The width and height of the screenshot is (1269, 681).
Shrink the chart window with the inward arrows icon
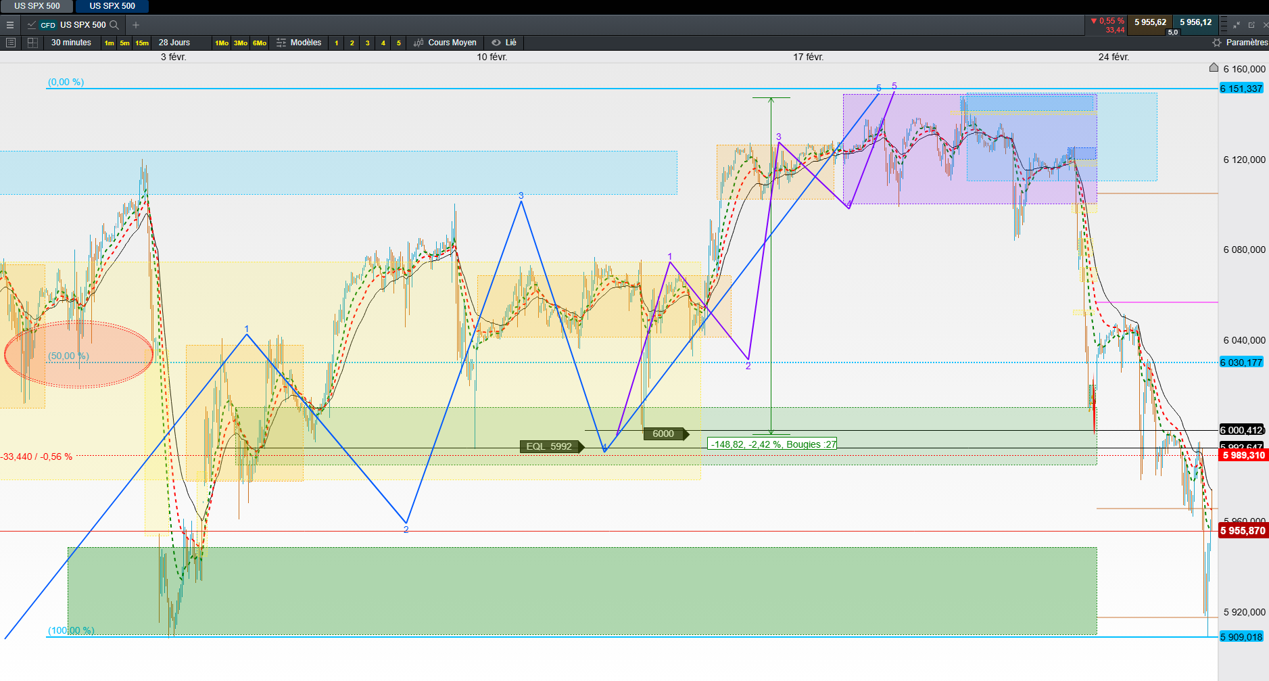[1237, 25]
